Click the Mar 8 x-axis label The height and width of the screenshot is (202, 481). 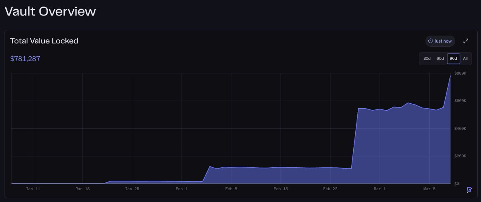coord(429,189)
